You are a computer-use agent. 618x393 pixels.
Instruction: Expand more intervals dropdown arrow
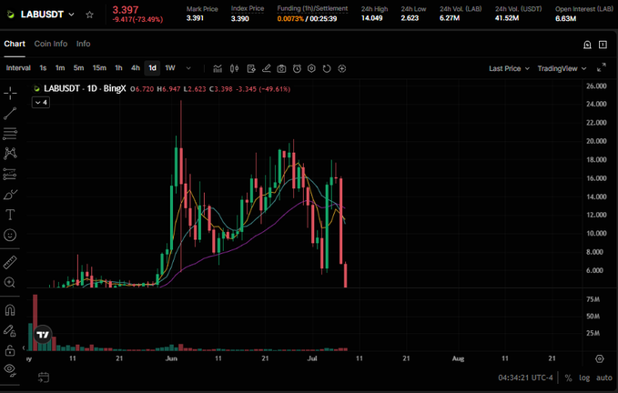(x=188, y=68)
